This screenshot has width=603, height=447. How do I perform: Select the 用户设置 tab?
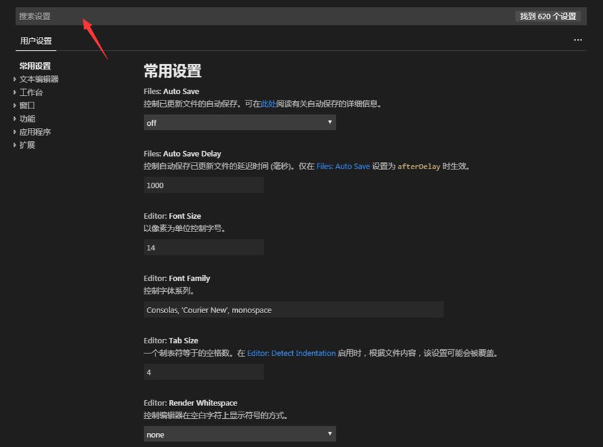coord(36,41)
